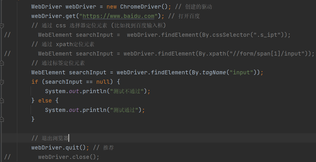The width and height of the screenshot is (316, 162).
Task: Click the comment 退出浏览器
Action: 50,138
